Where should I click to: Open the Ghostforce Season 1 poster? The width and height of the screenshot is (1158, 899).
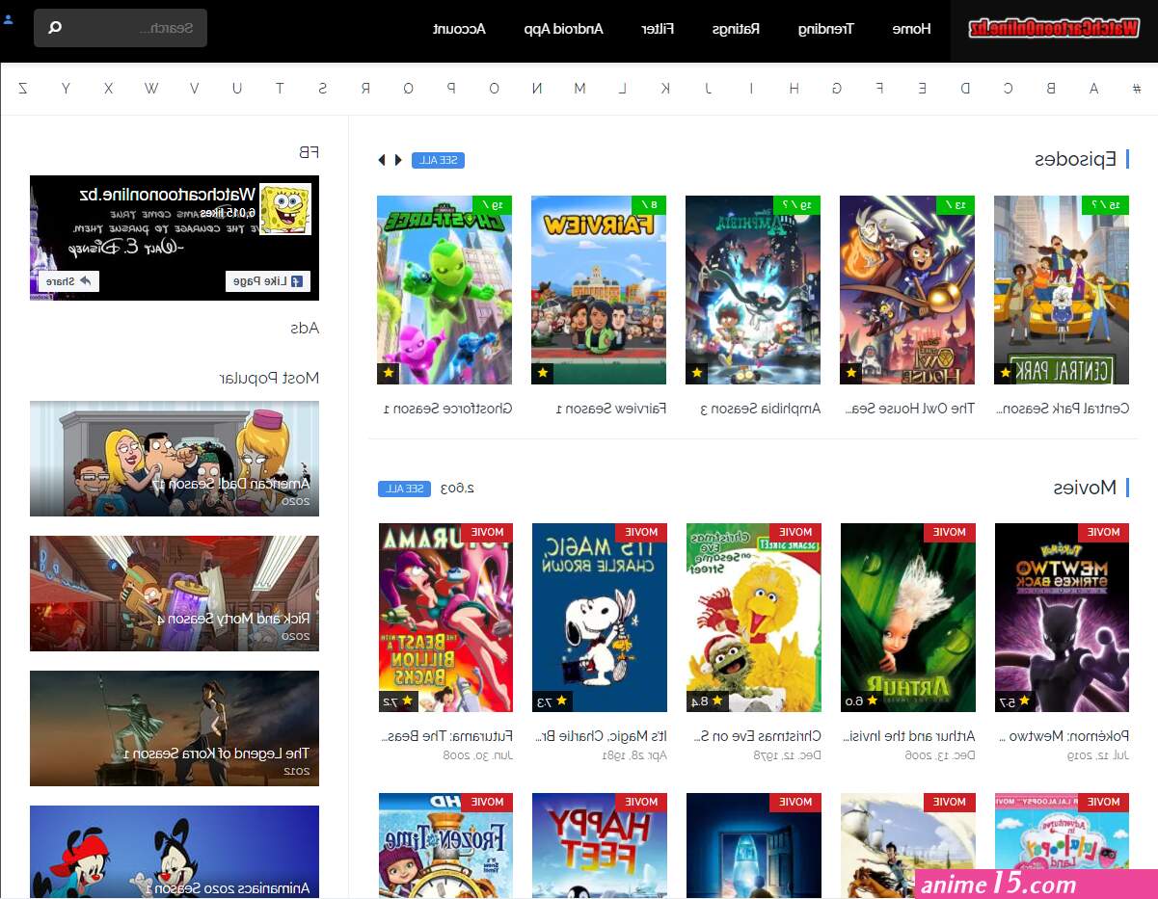444,290
